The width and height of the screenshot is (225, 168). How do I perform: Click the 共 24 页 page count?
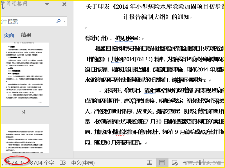click(14, 163)
